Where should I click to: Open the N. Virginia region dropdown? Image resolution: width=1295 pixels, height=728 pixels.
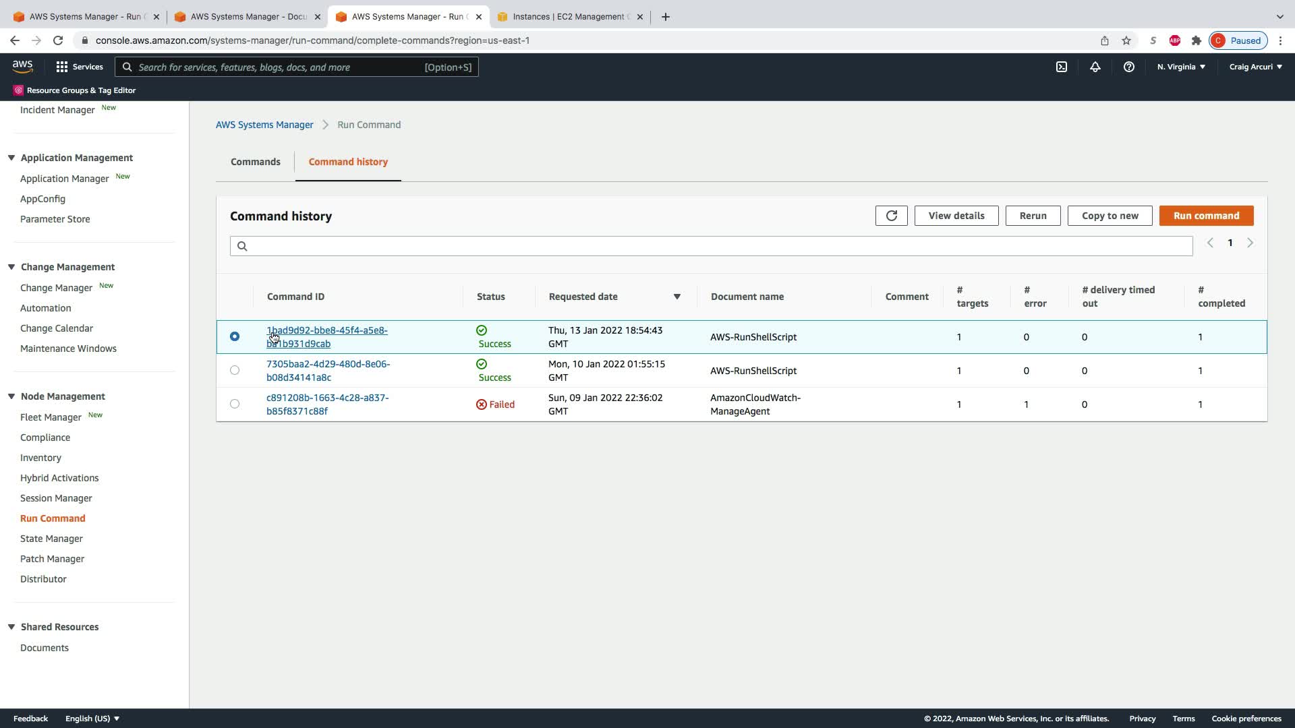[x=1181, y=67]
